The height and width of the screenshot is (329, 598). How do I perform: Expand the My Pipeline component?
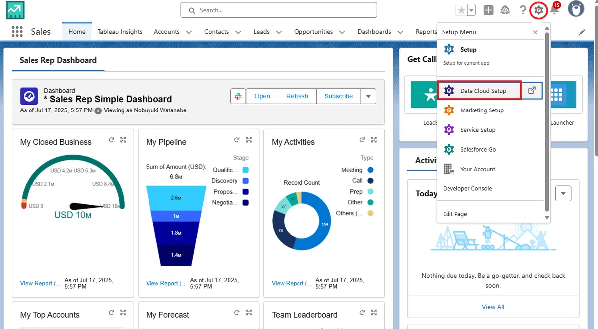click(x=249, y=140)
